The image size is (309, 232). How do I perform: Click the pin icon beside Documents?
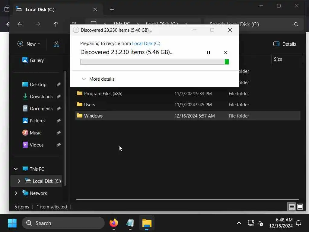[59, 108]
